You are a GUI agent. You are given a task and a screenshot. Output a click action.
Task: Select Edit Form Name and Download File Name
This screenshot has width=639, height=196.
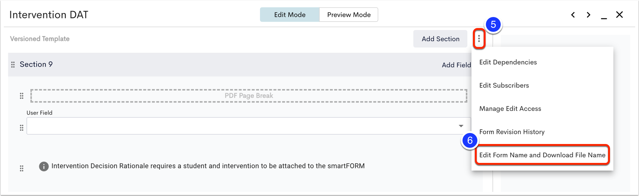542,155
